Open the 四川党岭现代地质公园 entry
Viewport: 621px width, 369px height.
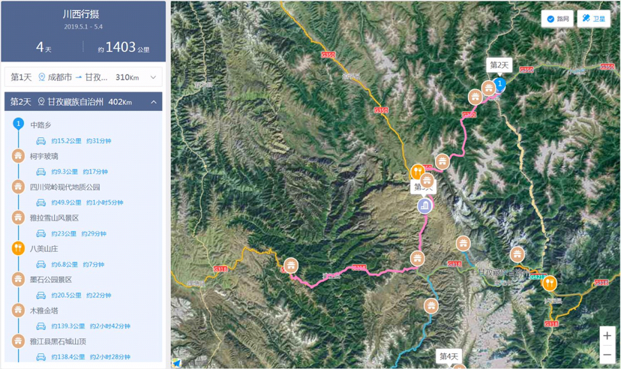65,187
